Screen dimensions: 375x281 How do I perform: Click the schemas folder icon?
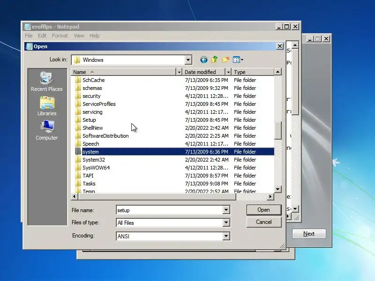tap(78, 88)
